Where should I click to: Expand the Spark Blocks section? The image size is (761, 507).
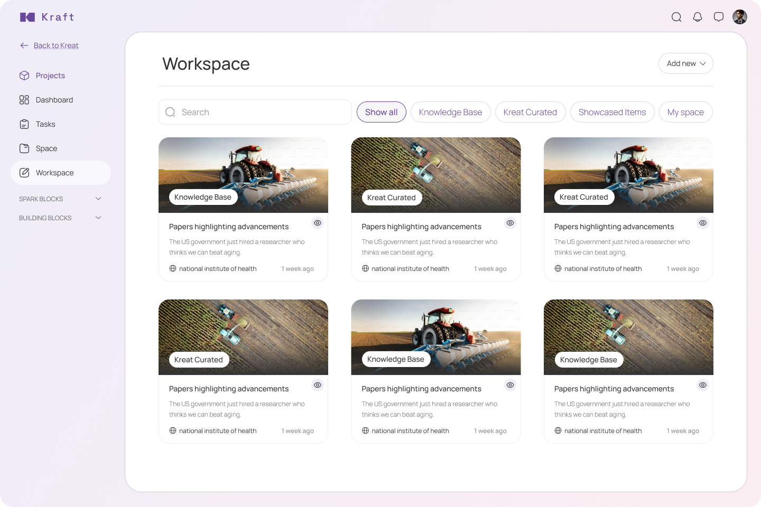point(98,199)
